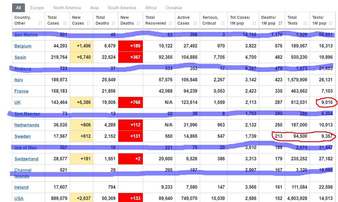
Task: Click UK new cases +5,386 cell
Action: click(x=81, y=102)
